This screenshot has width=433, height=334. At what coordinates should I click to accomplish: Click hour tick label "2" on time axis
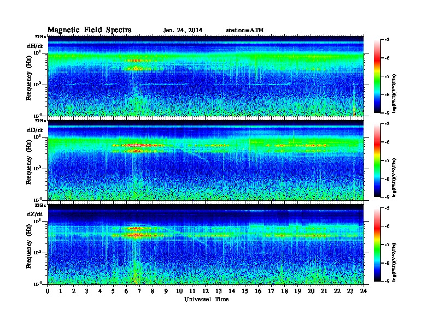[x=74, y=291]
